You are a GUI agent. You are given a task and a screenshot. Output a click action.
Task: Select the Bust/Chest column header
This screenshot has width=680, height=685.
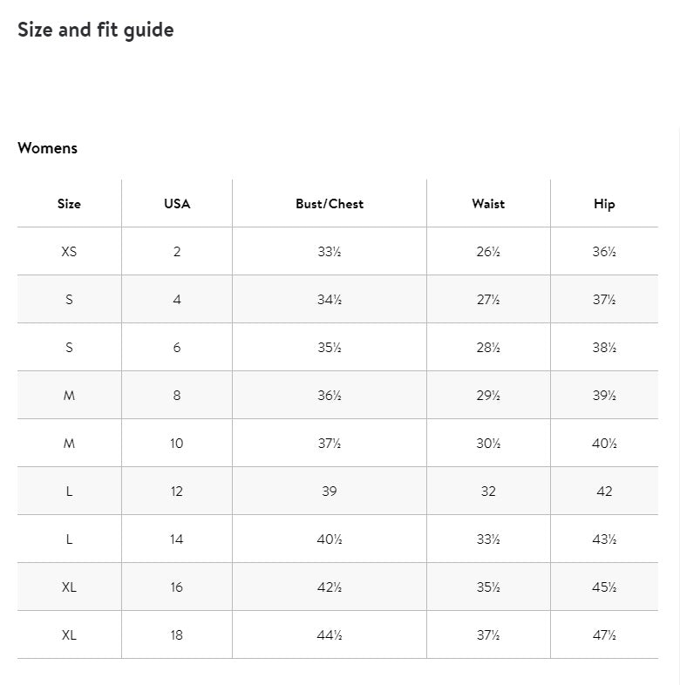(x=330, y=204)
